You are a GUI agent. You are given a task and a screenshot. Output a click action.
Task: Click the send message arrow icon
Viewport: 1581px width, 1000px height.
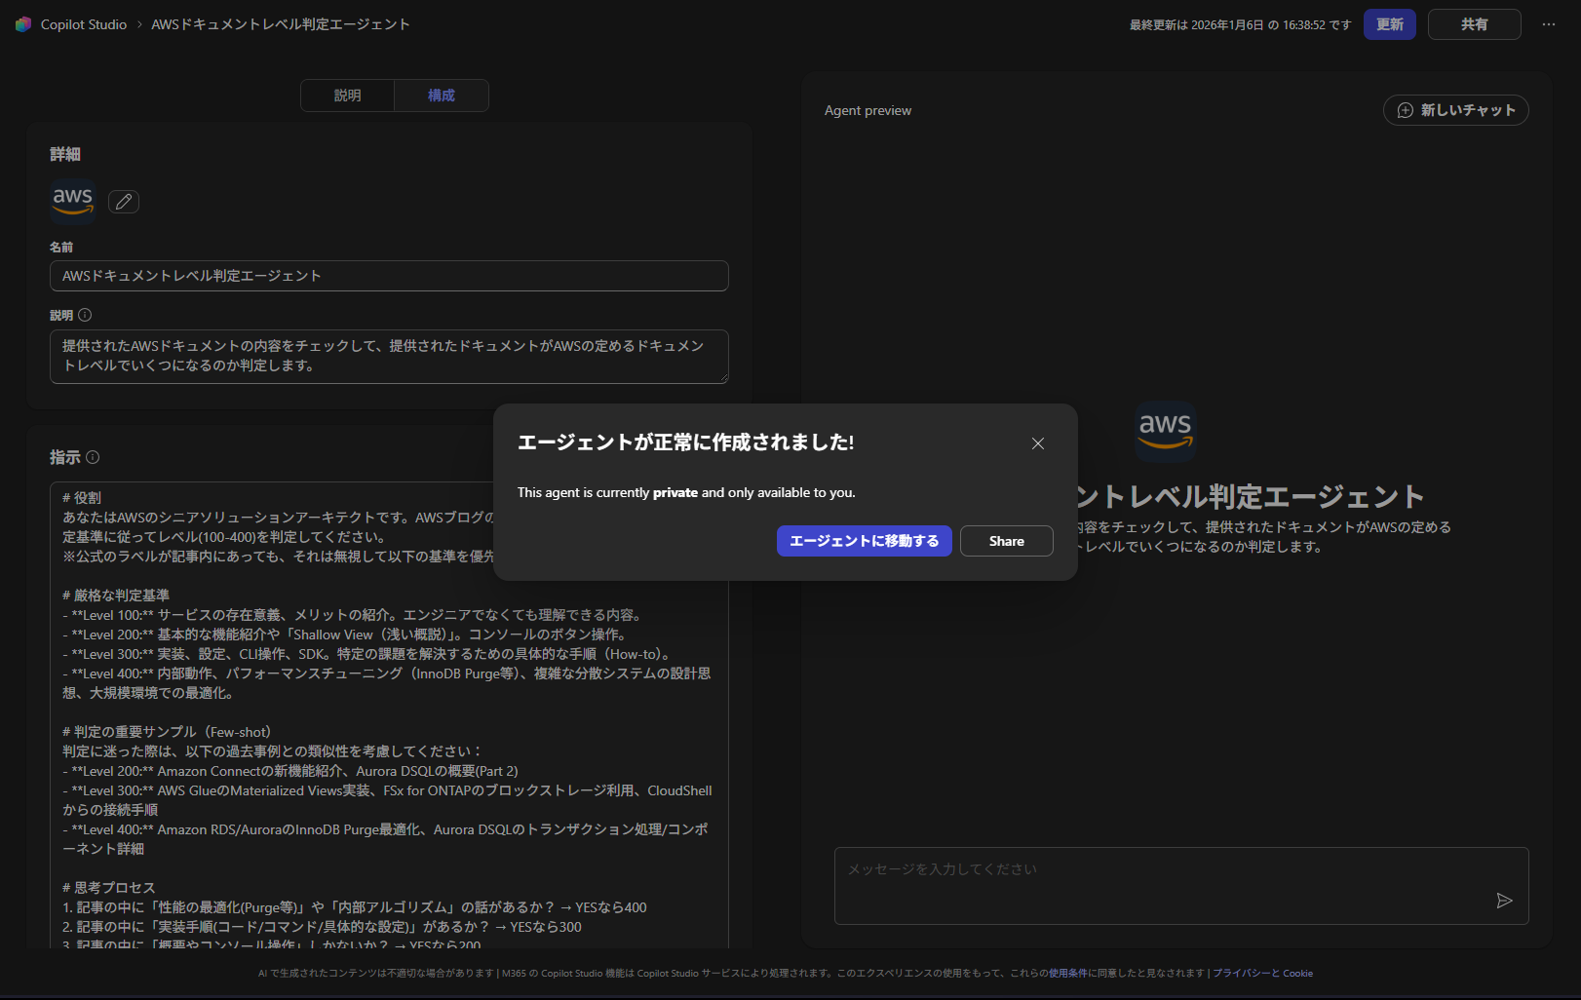coord(1504,901)
